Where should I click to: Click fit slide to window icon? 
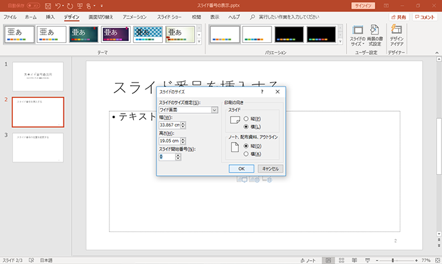click(x=438, y=260)
